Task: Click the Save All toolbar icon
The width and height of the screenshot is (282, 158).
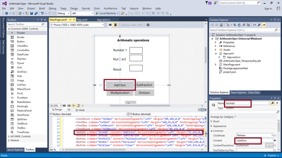Action: pyautogui.click(x=36, y=13)
